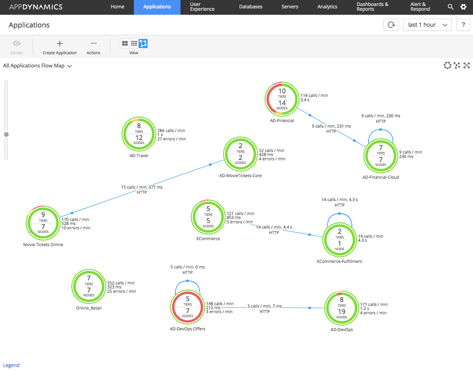Click the '5 calls / min, 7 ms' link label
The width and height of the screenshot is (473, 371).
(265, 306)
